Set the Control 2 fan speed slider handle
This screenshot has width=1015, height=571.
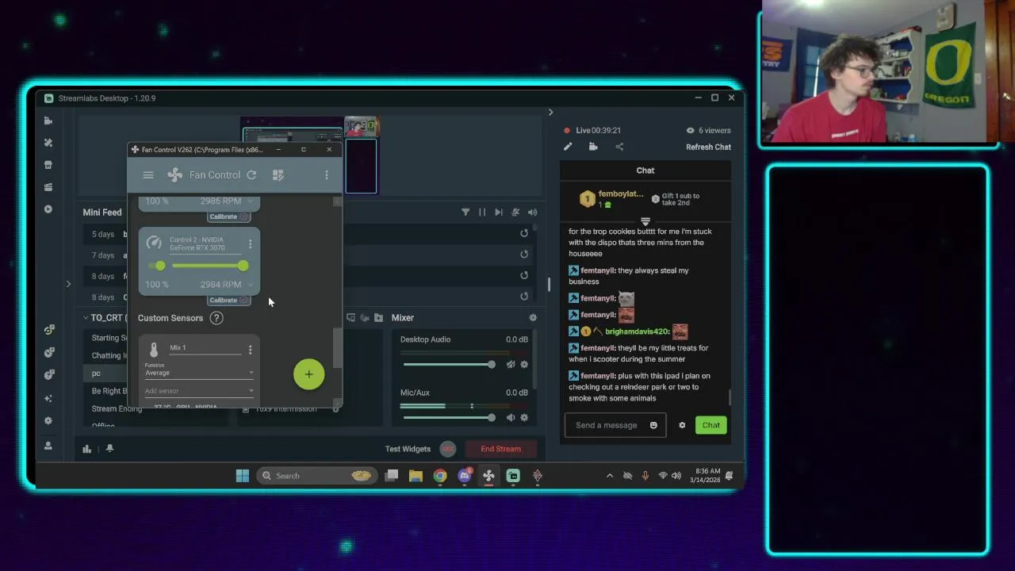coord(243,266)
